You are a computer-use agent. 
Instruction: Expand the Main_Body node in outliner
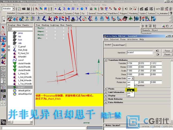tap(9, 50)
